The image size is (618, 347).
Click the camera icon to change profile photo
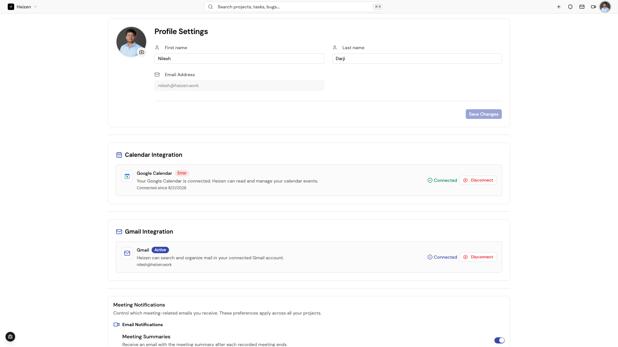click(x=142, y=52)
